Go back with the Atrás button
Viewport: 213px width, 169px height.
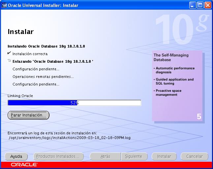click(106, 156)
